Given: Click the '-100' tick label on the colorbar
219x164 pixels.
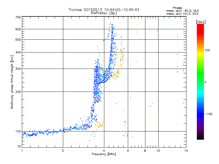Looking at the screenshot, I should (208, 114).
